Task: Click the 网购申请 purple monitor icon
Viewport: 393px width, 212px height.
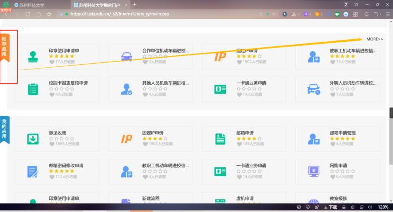Action: click(314, 172)
